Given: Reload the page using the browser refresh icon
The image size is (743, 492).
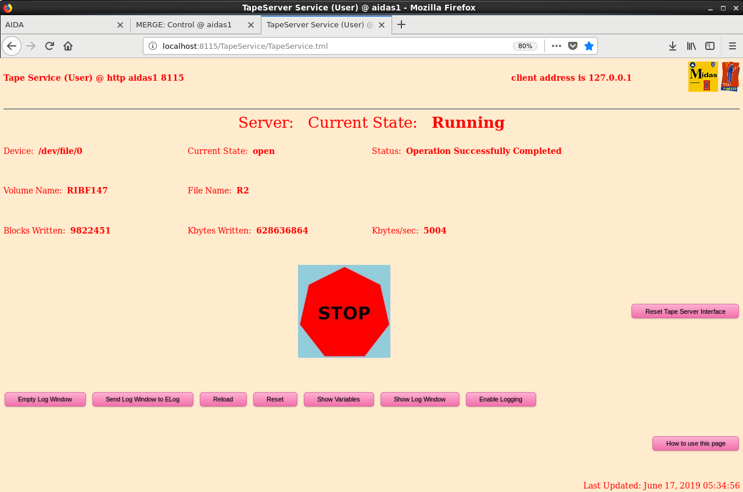Looking at the screenshot, I should pyautogui.click(x=49, y=46).
